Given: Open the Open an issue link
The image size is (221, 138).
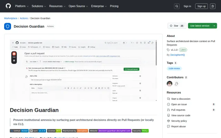Looking at the screenshot, I should click(179, 104).
